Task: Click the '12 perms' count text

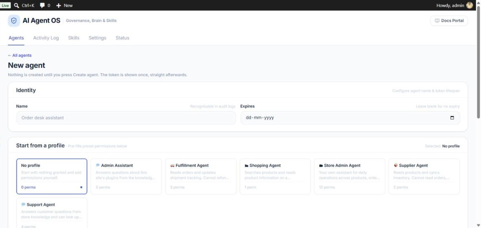Action: pyautogui.click(x=327, y=187)
